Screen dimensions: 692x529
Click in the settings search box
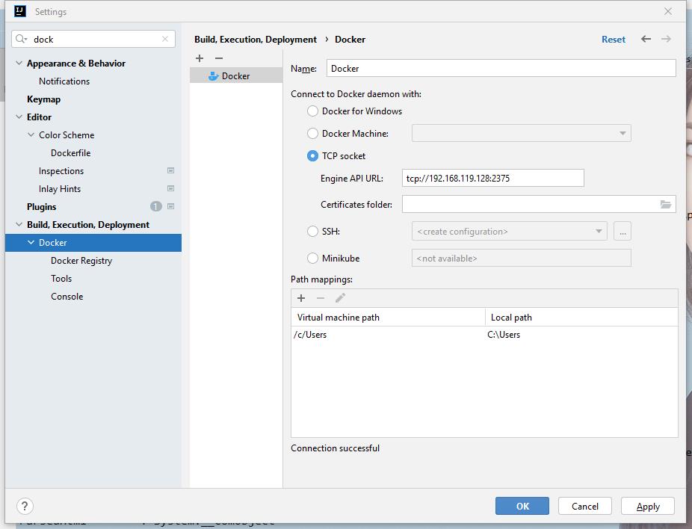point(93,40)
